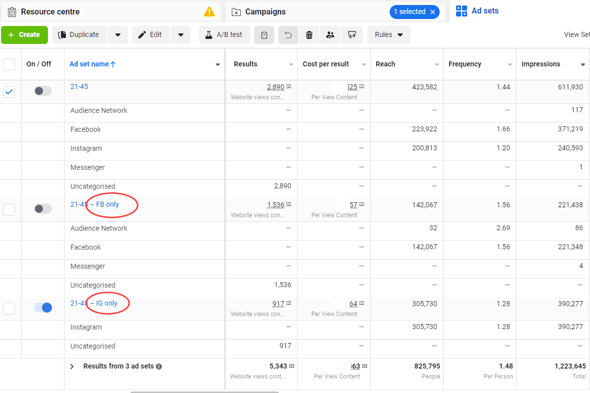Image resolution: width=590 pixels, height=393 pixels.
Task: Click the clipboard paste icon
Action: (264, 35)
